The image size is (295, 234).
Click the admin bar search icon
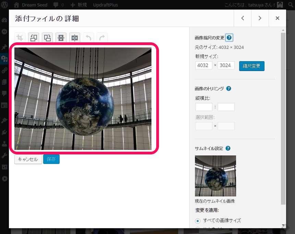click(291, 5)
